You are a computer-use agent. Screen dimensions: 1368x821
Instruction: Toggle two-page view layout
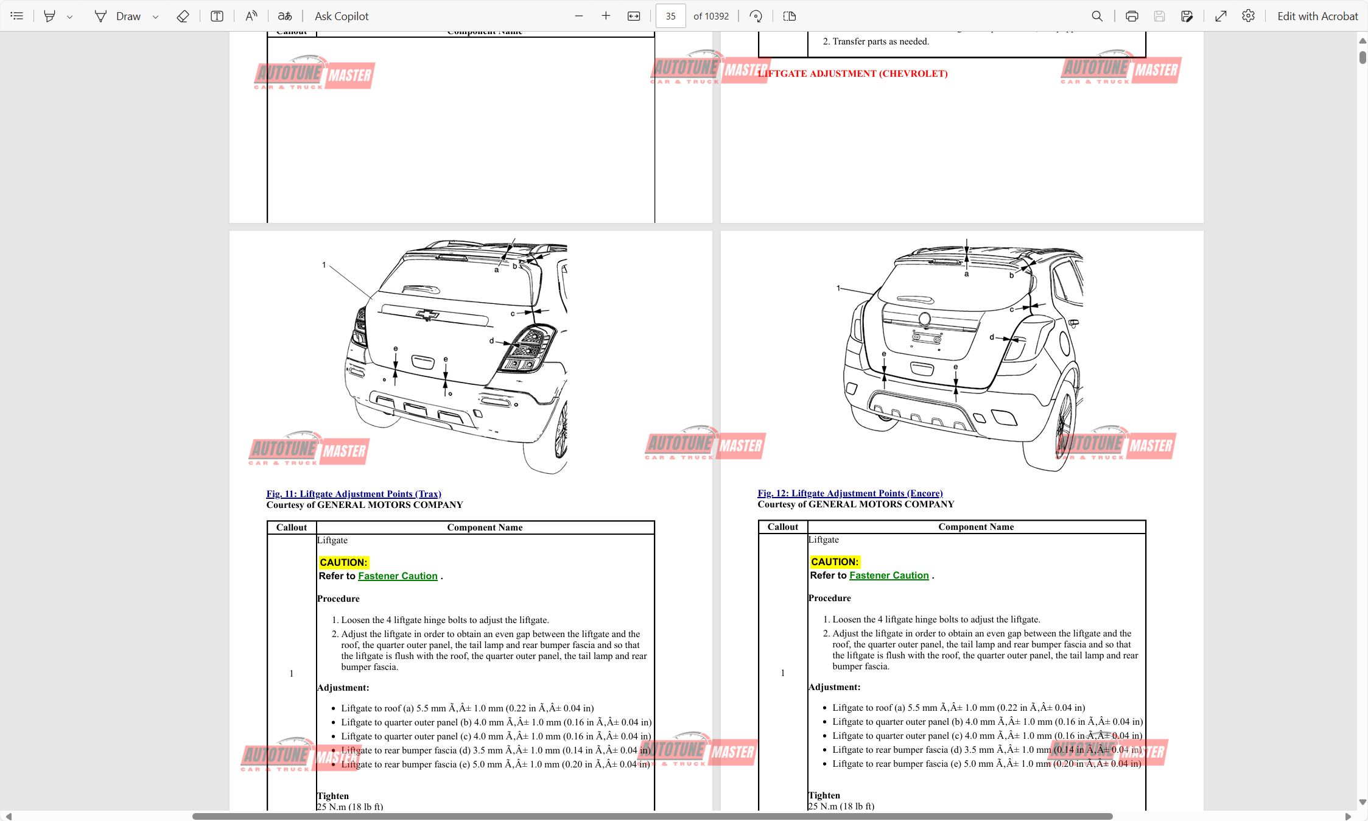pos(790,16)
